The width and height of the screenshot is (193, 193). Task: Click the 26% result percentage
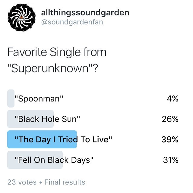click(170, 119)
